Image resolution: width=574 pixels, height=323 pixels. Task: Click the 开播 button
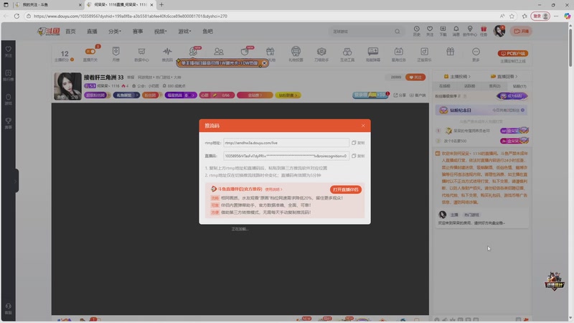(x=522, y=31)
